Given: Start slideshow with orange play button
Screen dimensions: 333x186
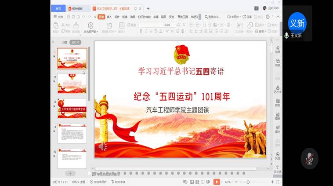Looking at the screenshot, I should click(x=217, y=182).
